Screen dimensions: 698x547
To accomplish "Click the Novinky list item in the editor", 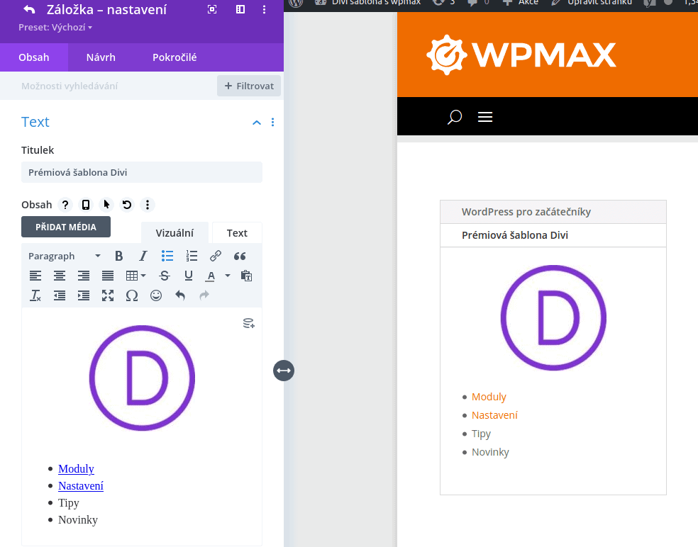I will 78,519.
